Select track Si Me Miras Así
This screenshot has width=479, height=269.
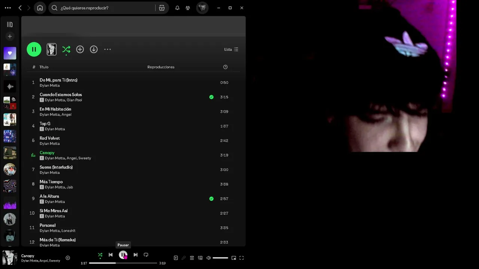pos(54,211)
